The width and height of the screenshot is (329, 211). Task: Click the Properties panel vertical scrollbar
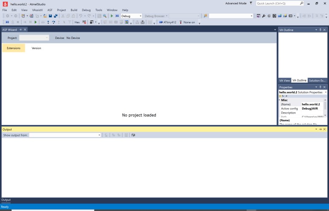325,107
